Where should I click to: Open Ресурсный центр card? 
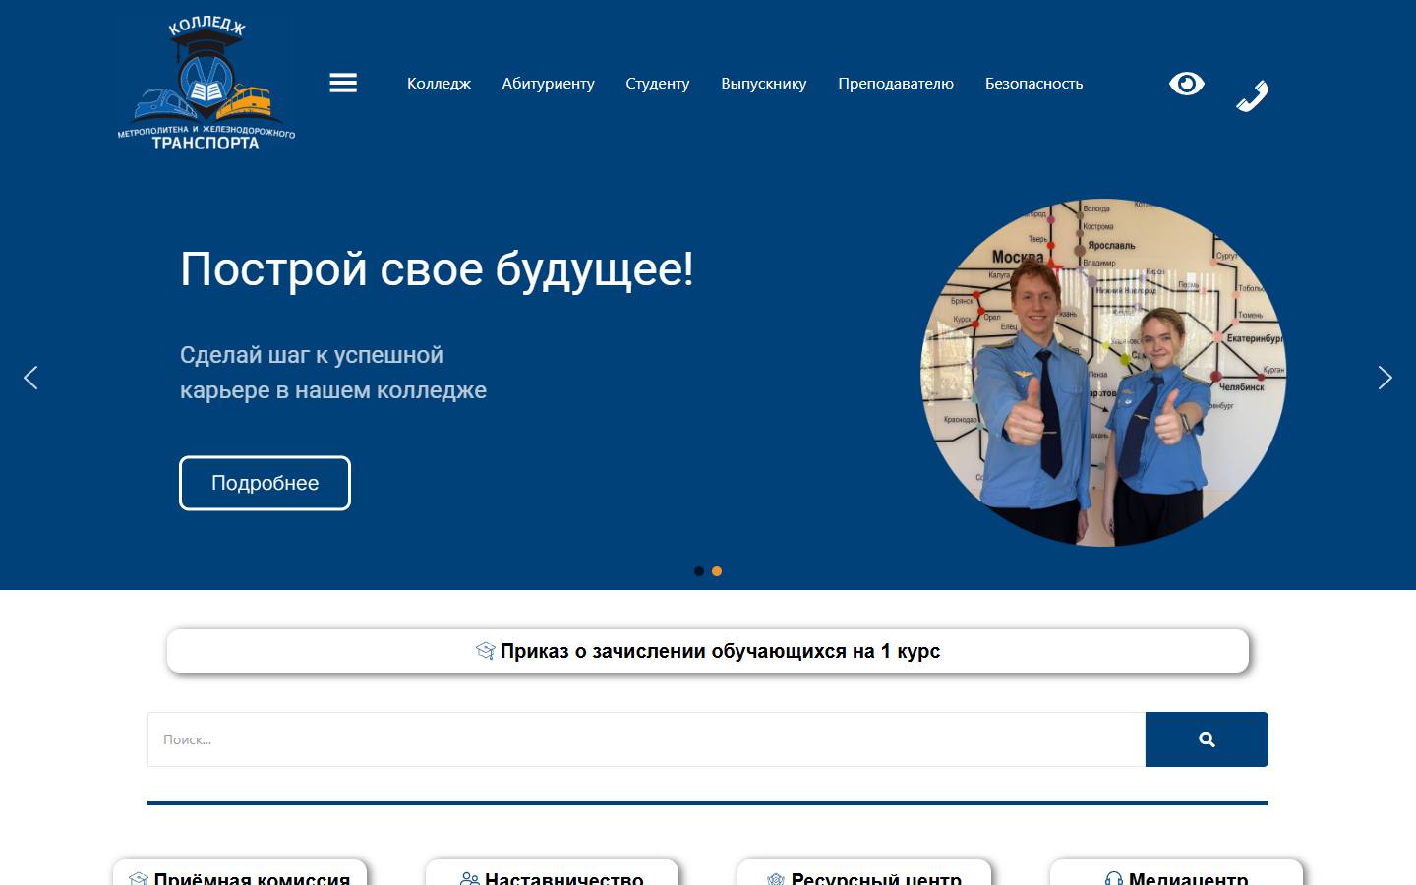pos(864,873)
